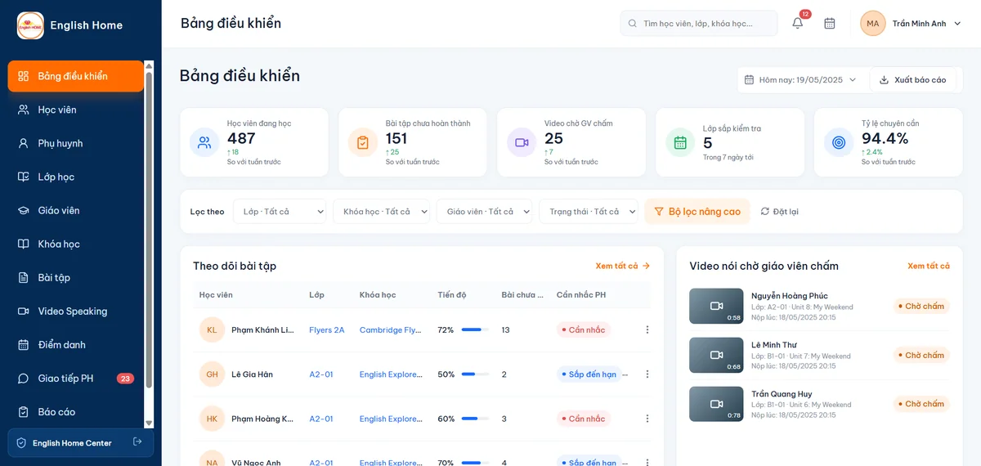Expand the Giáo viên · Tất cả dropdown
Image resolution: width=981 pixels, height=466 pixels.
click(484, 212)
